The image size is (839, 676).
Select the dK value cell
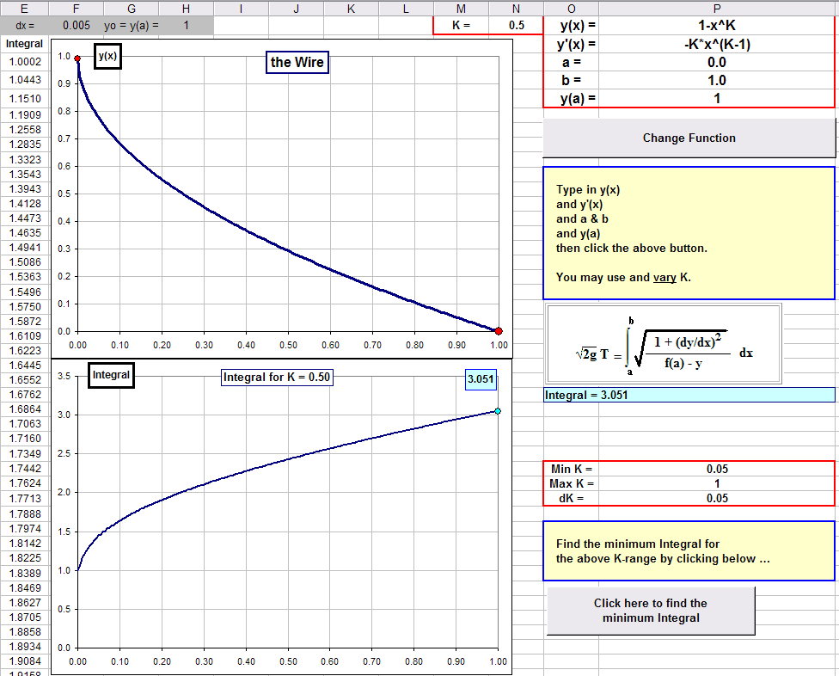(717, 498)
